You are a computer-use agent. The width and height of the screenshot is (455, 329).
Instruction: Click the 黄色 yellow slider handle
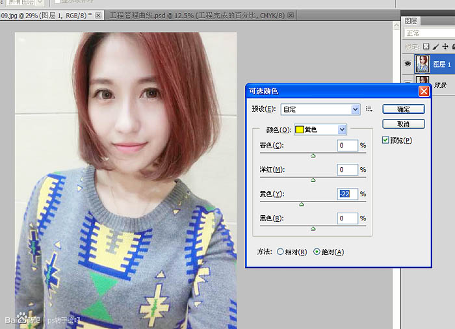[x=301, y=204]
